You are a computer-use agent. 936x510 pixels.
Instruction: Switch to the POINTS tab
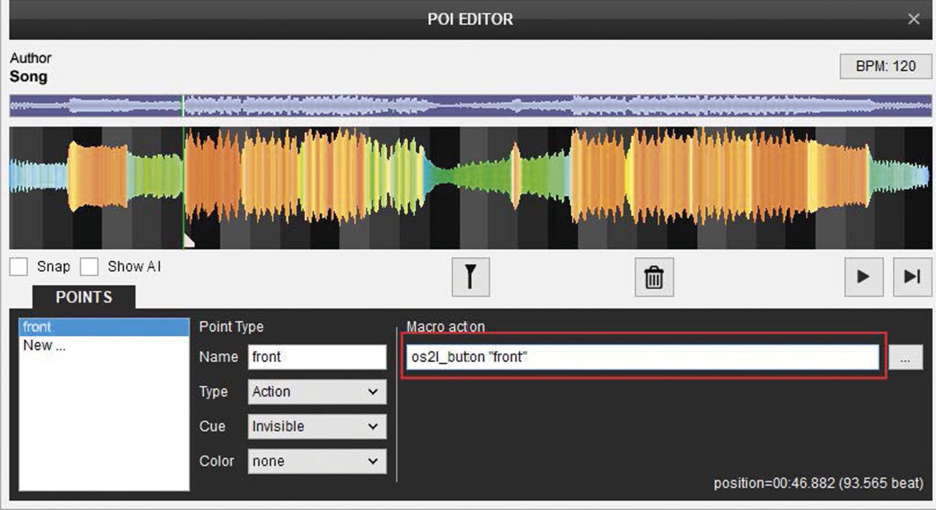coord(84,297)
